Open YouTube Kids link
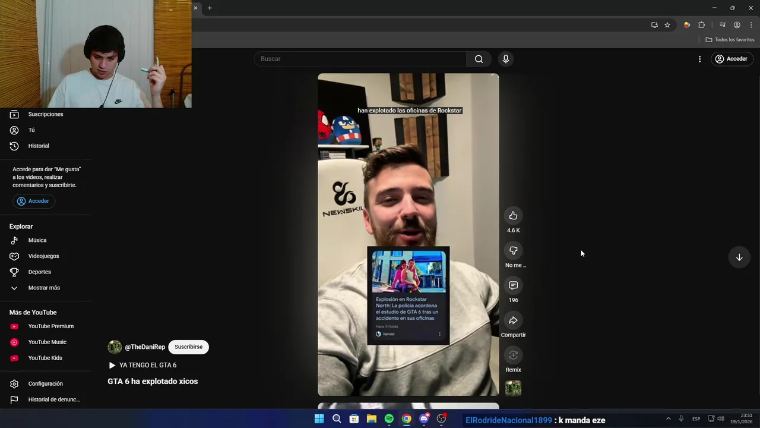Image resolution: width=760 pixels, height=428 pixels. [45, 358]
